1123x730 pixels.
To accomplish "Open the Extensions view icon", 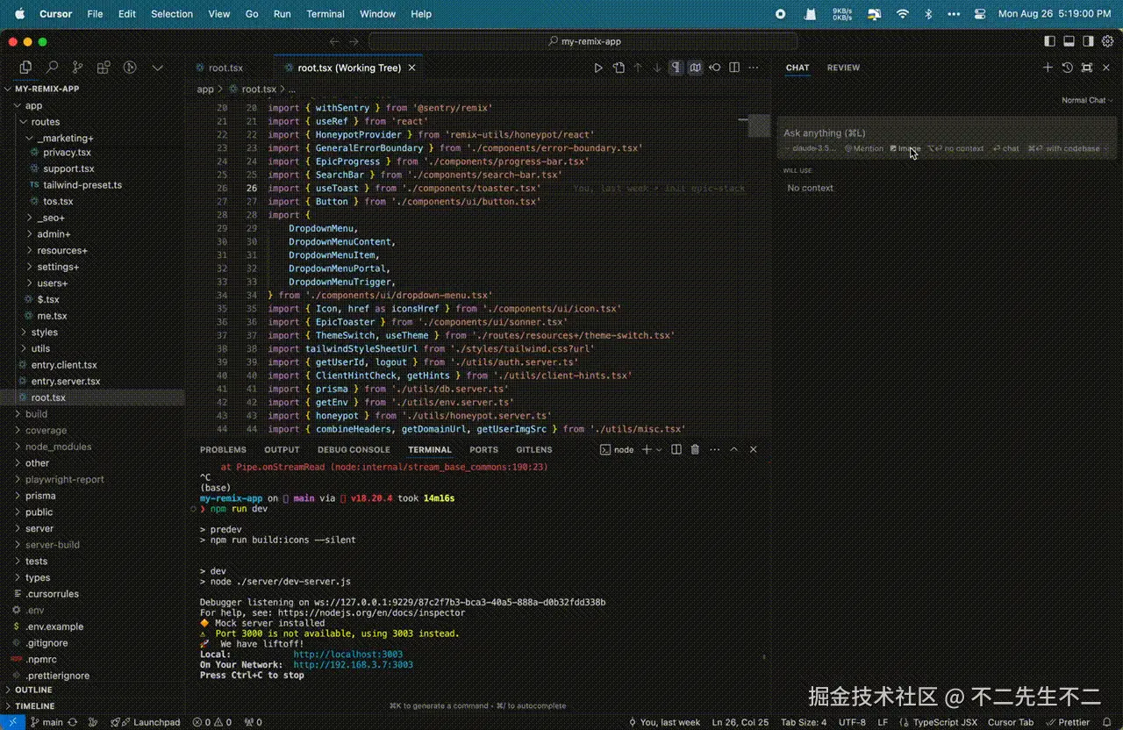I will click(104, 68).
